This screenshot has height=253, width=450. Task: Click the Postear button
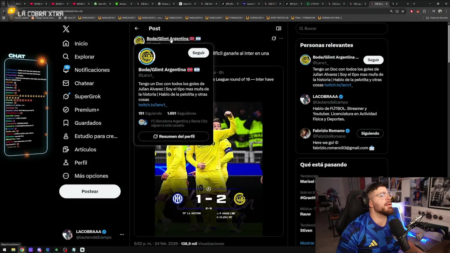90,192
